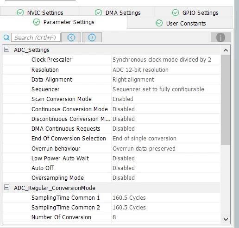Switch to the User Constants tab
Screen dimensions: 239x228
pos(180,23)
